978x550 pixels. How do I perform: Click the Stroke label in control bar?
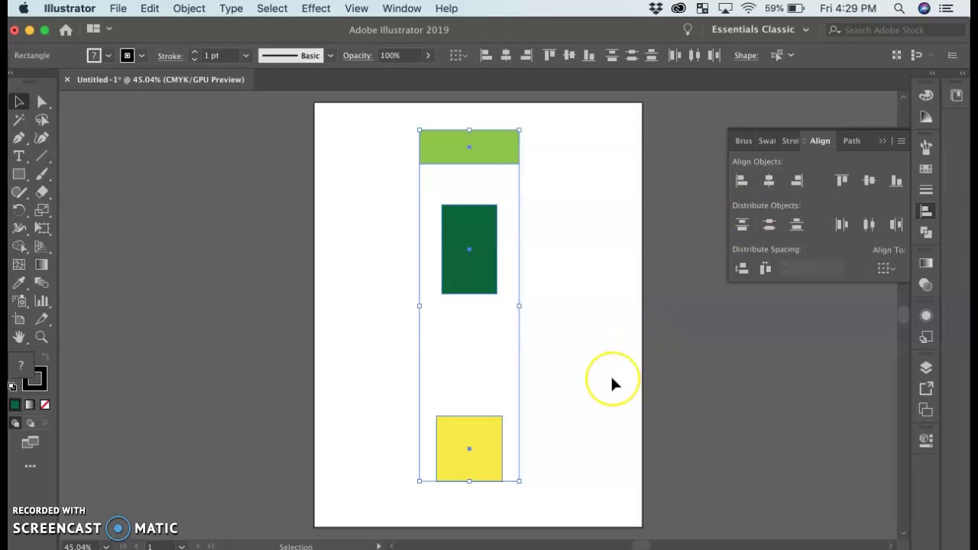[170, 56]
